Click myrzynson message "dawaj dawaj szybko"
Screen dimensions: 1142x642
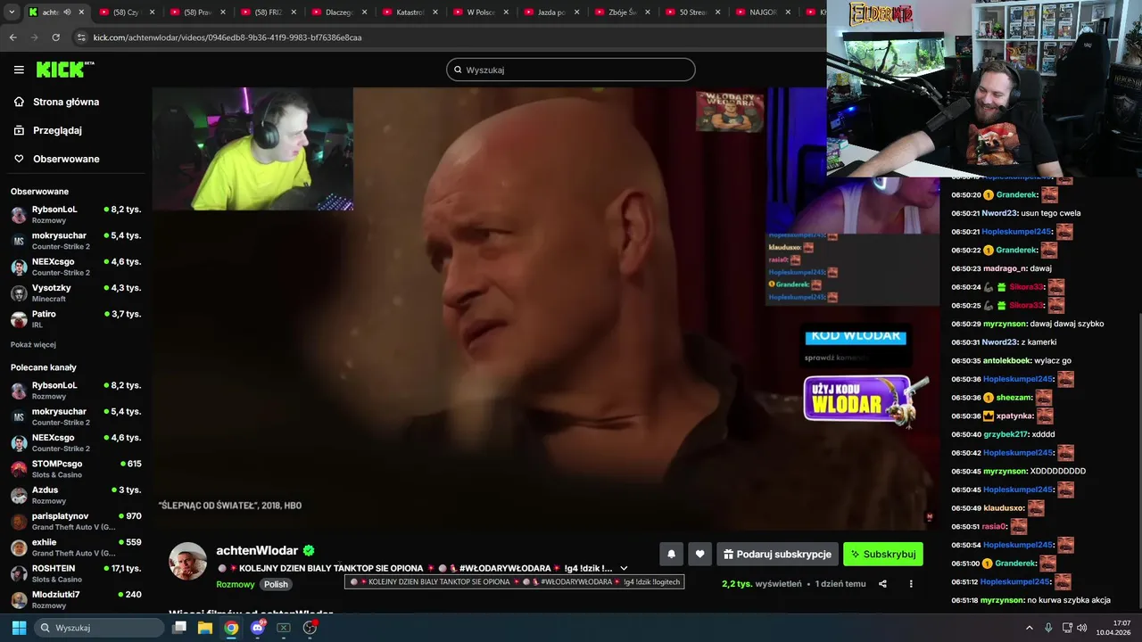(1067, 324)
